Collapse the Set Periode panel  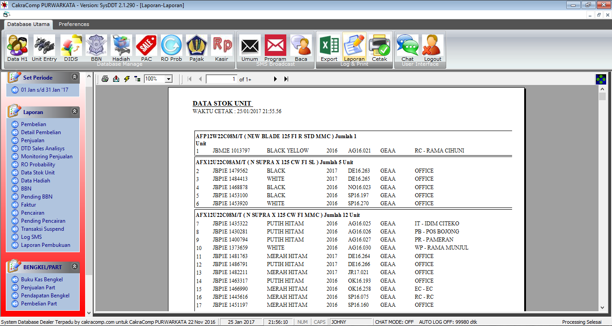[x=74, y=77]
